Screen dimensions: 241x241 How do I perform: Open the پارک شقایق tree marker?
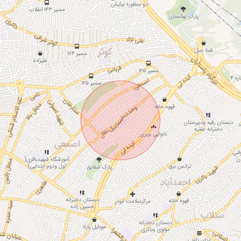(x=99, y=160)
